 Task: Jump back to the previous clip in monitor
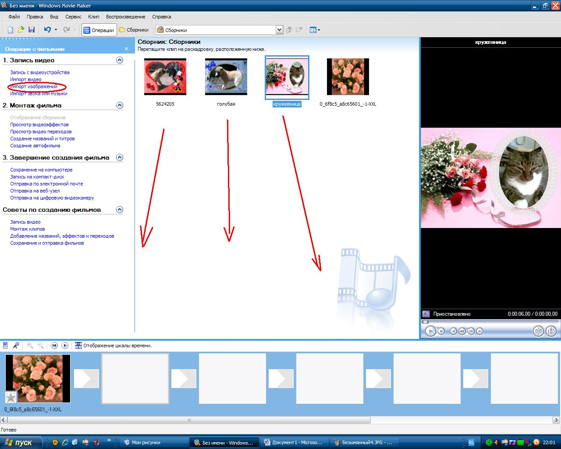454,331
